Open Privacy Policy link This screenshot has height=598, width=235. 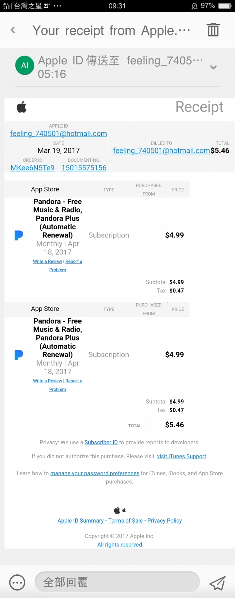coord(164,520)
